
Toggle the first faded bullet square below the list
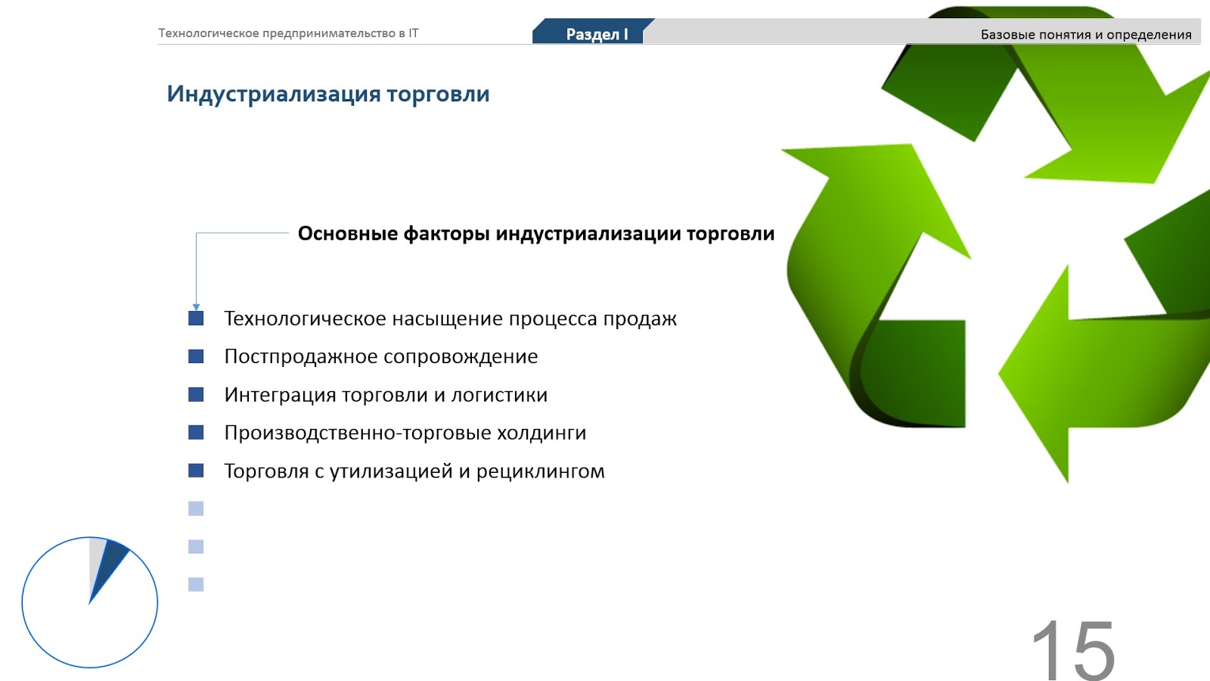pos(195,508)
